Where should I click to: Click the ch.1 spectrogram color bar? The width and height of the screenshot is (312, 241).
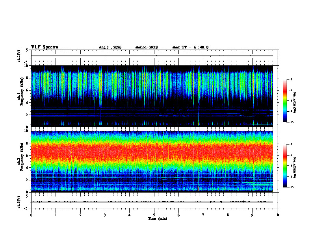tap(285, 101)
